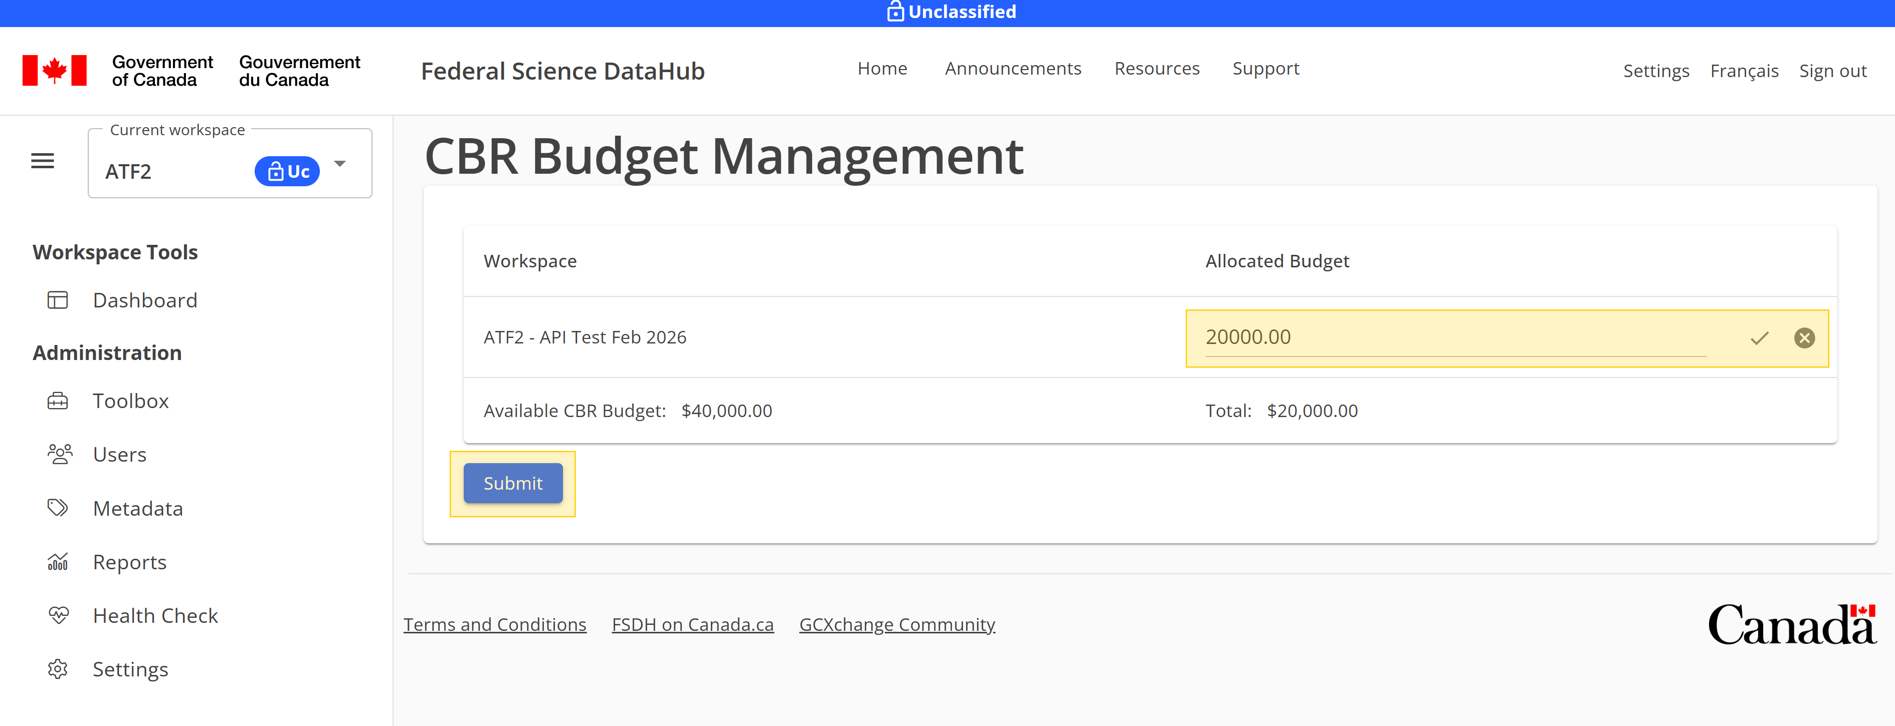The image size is (1895, 726).
Task: Select the Toolbox administration icon
Action: coord(58,401)
